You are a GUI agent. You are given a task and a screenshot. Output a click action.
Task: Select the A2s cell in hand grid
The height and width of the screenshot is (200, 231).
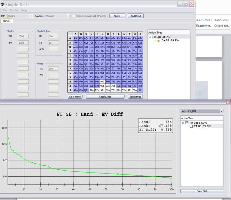click(140, 38)
